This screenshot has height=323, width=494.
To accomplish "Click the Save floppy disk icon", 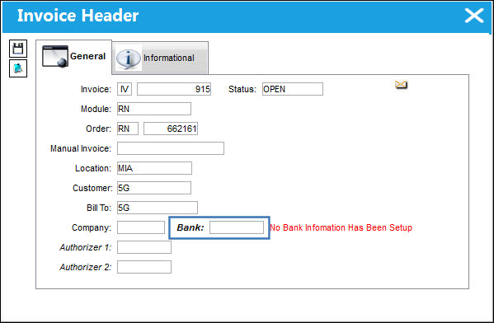I will (18, 49).
